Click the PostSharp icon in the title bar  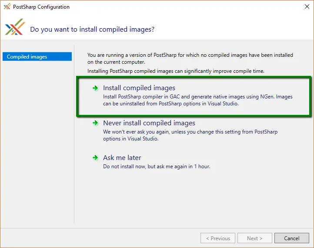[x=7, y=7]
